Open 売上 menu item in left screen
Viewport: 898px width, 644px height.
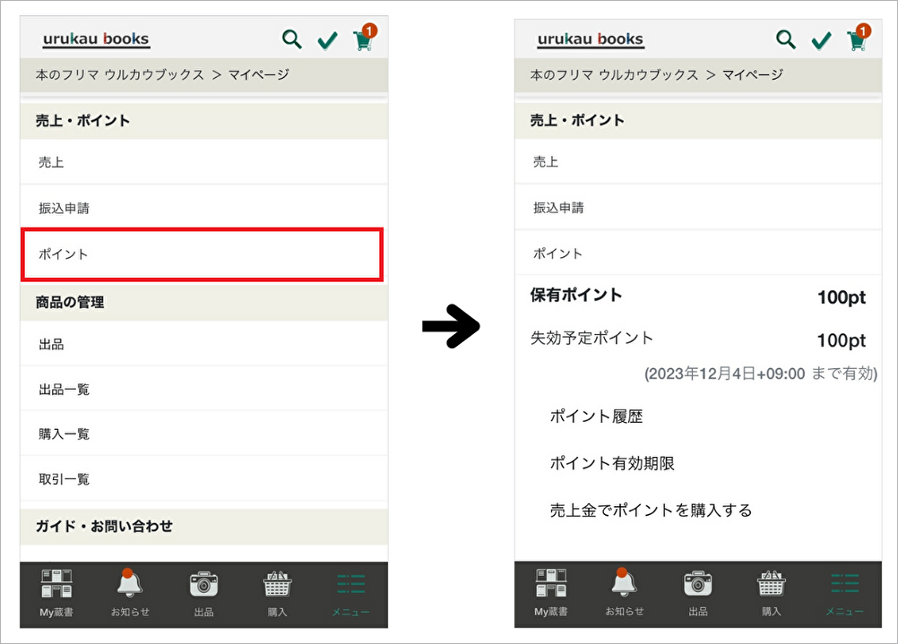point(203,163)
